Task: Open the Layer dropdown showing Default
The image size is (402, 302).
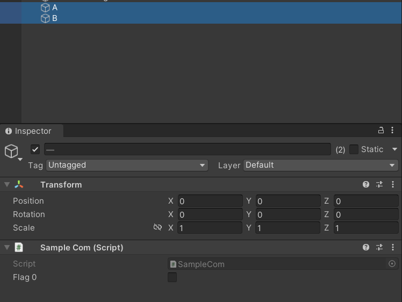Action: pos(321,165)
